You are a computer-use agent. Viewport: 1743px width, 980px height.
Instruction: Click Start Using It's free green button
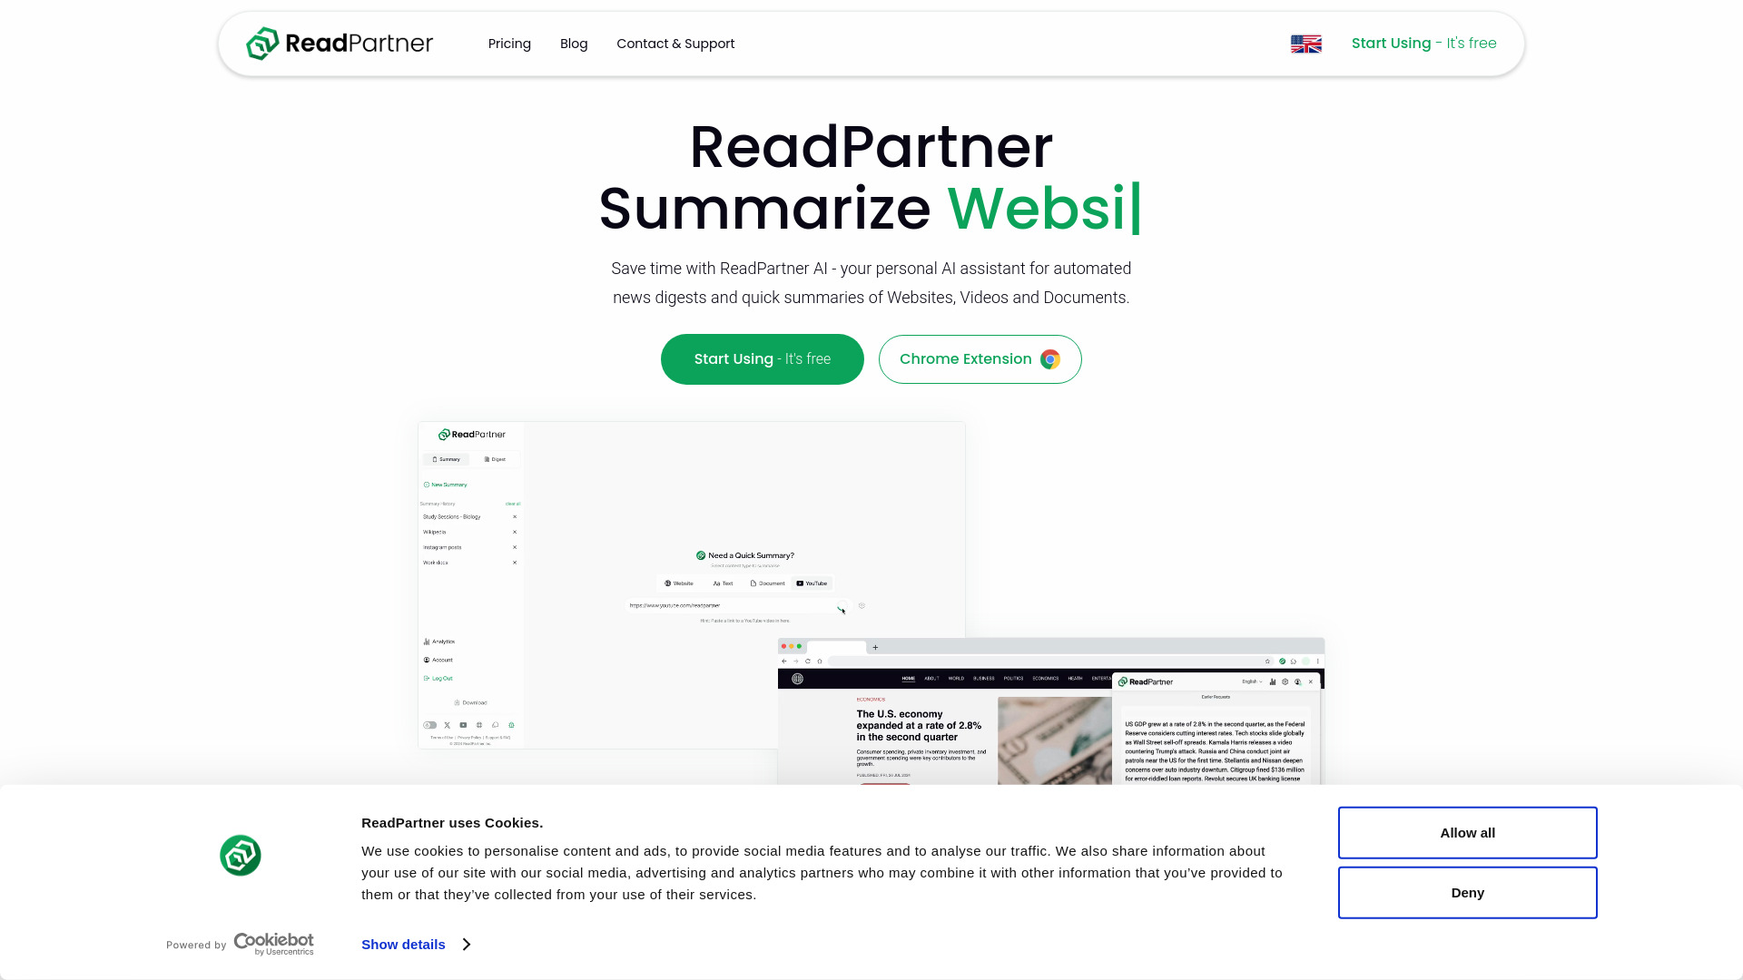coord(763,359)
